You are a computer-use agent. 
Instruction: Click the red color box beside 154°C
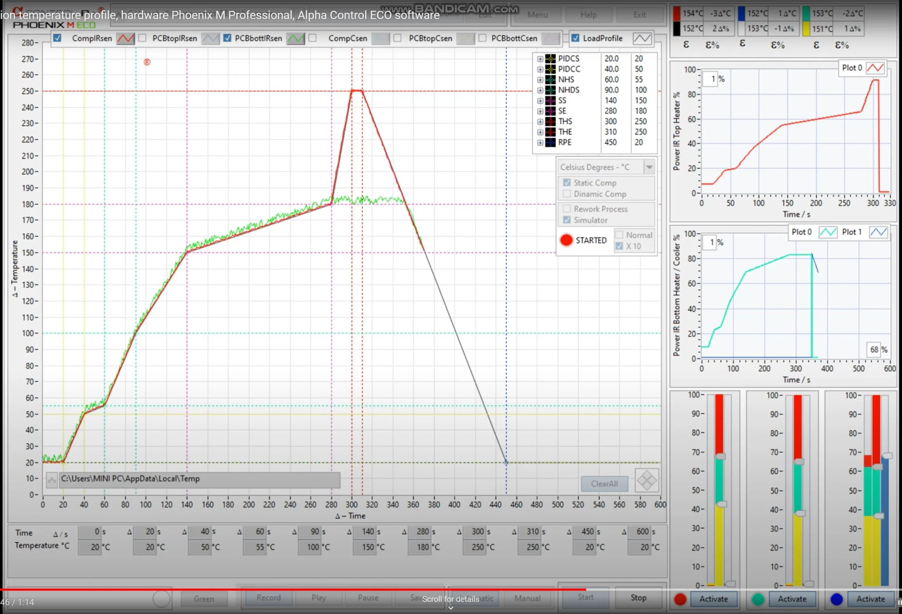coord(676,14)
